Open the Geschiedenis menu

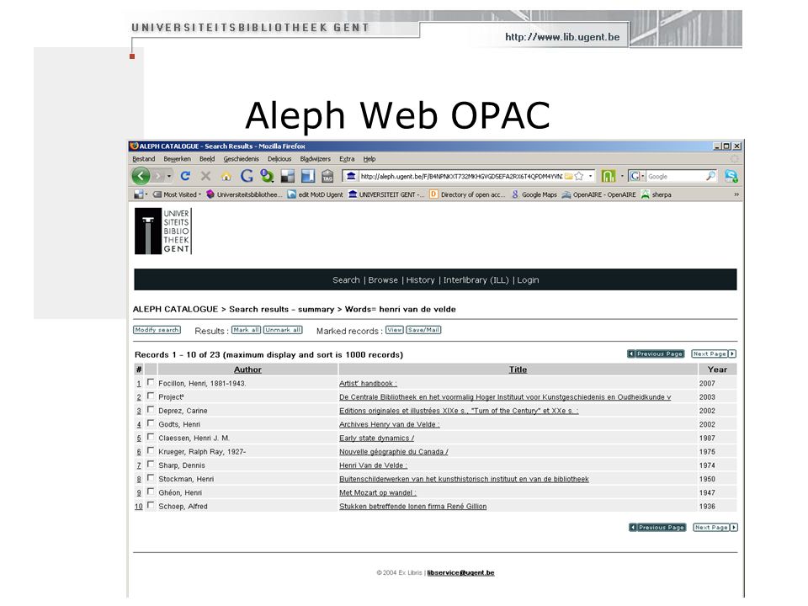242,159
